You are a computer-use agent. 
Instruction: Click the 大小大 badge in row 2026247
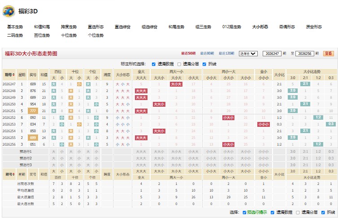tap(176, 84)
